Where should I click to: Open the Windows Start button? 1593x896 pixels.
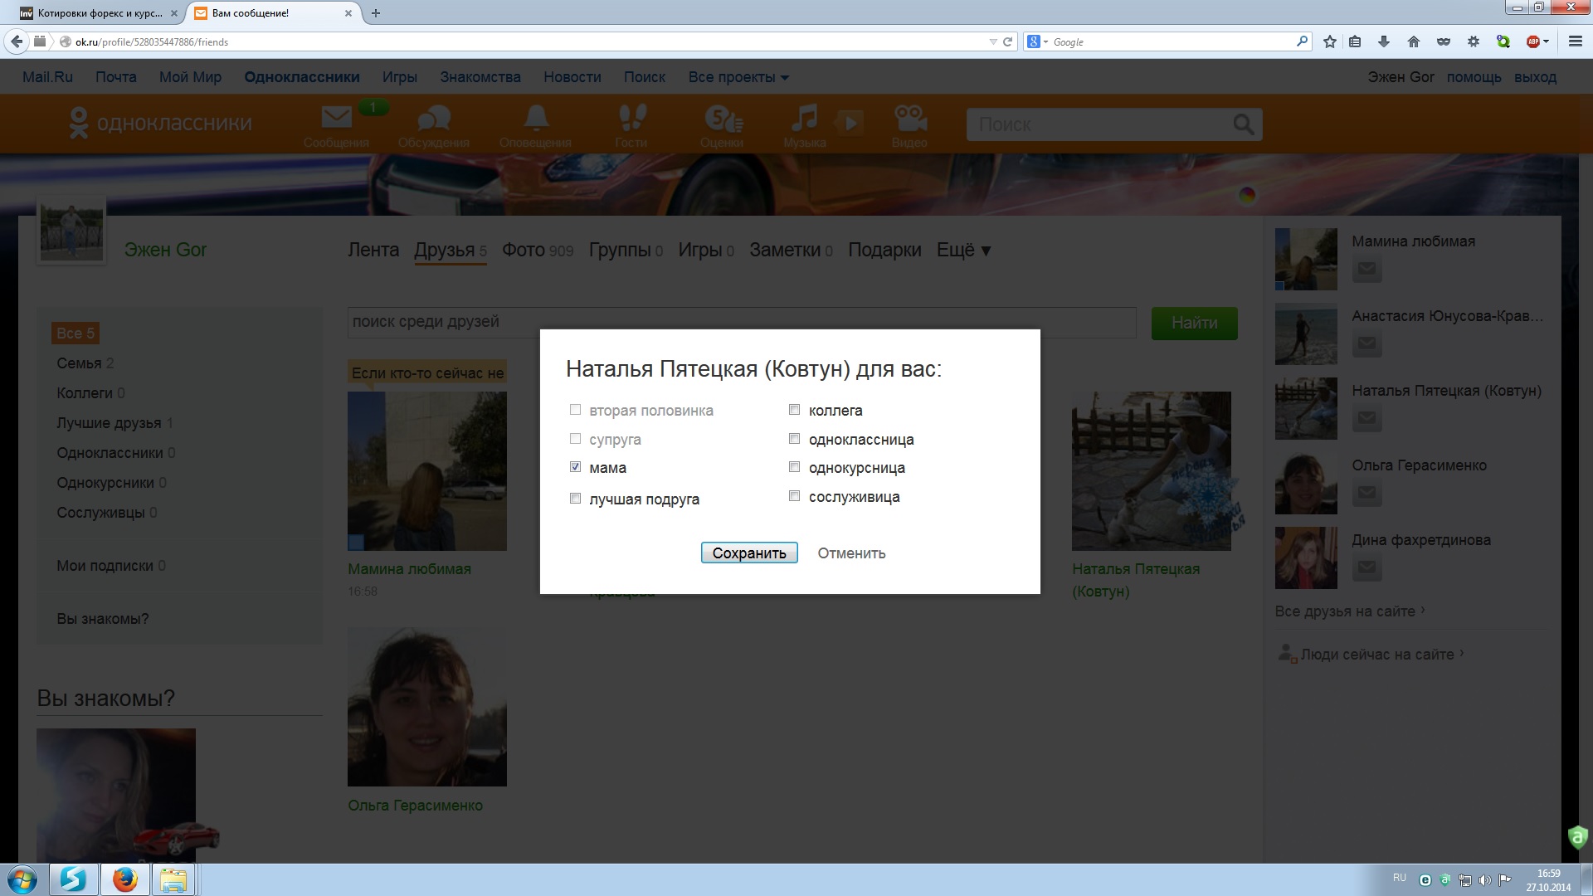tap(22, 879)
